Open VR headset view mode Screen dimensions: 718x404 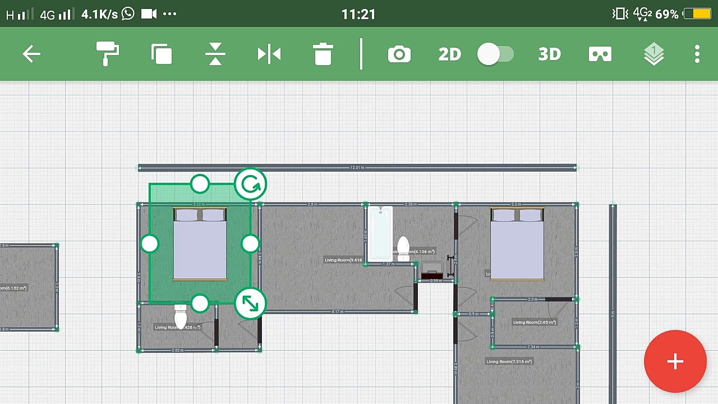[x=600, y=54]
